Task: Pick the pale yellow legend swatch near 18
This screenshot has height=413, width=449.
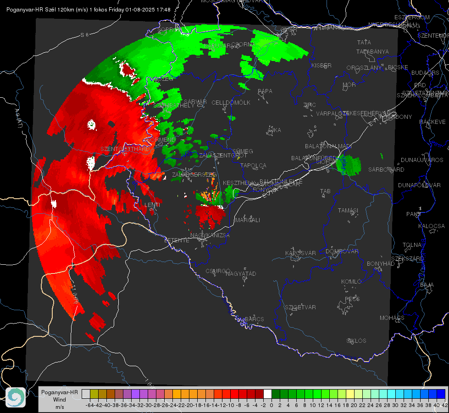Action: (x=350, y=394)
